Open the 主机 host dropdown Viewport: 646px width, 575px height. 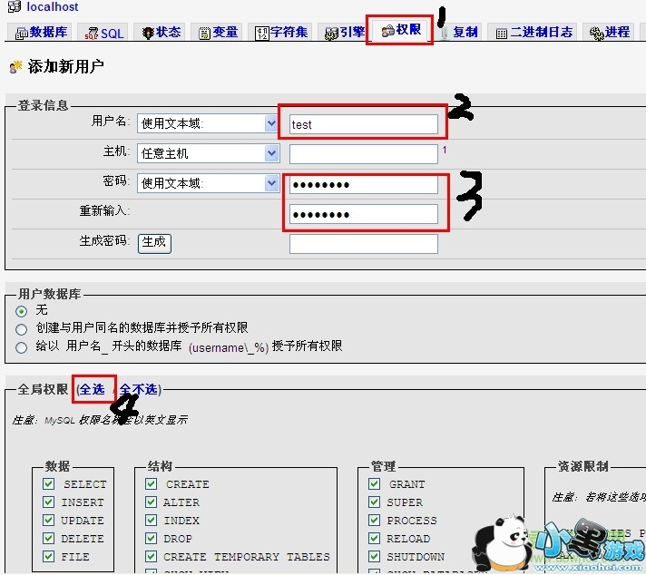208,153
